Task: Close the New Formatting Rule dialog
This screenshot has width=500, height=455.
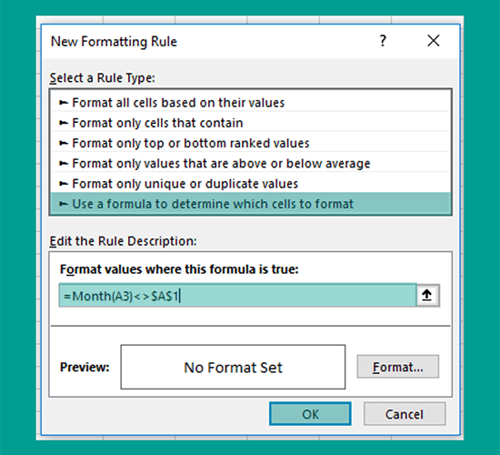Action: pyautogui.click(x=434, y=41)
